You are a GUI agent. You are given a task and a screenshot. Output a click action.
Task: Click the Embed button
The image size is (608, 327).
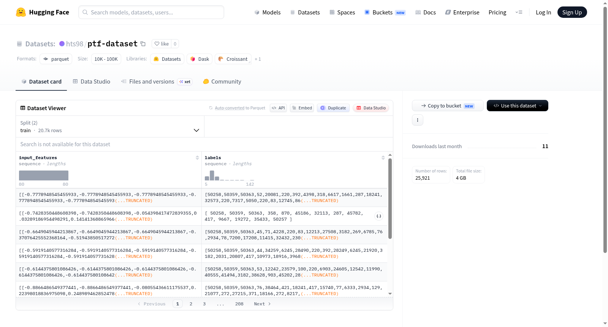(x=302, y=108)
